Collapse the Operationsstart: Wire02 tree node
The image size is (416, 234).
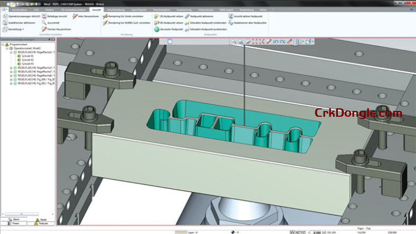point(8,48)
